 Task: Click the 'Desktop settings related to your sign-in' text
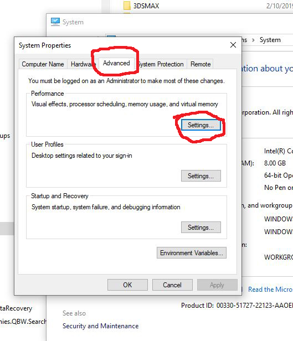82,156
